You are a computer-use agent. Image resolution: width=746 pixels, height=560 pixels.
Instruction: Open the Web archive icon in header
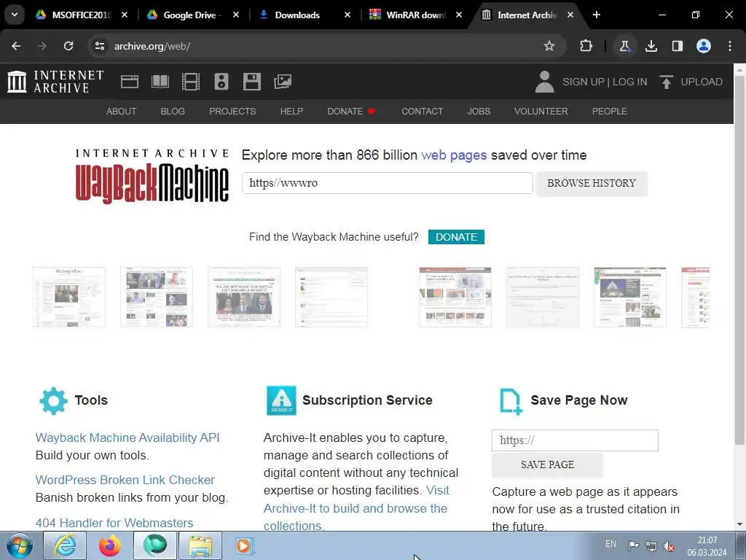(x=130, y=82)
